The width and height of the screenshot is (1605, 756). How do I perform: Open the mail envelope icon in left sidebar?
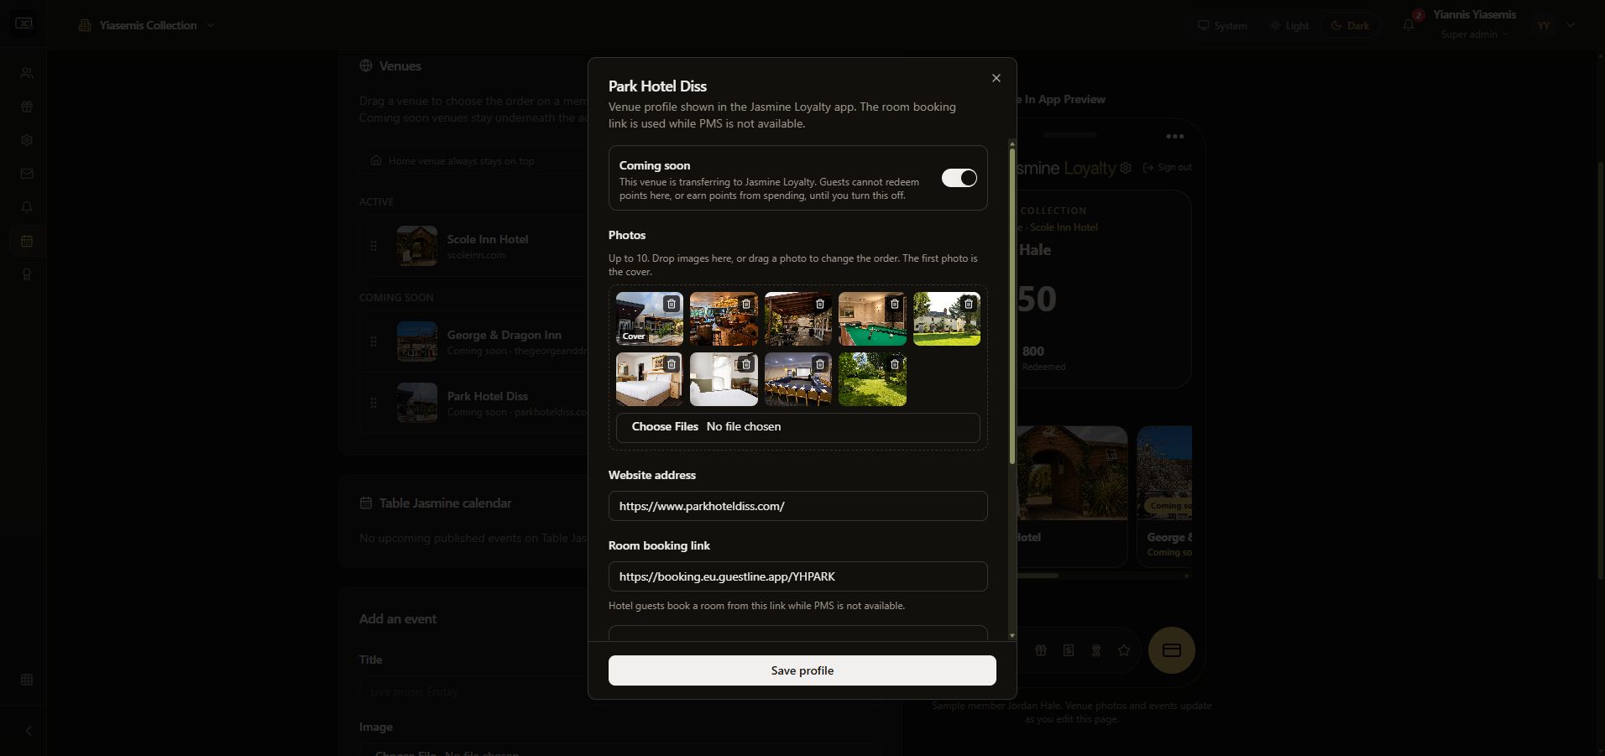27,174
